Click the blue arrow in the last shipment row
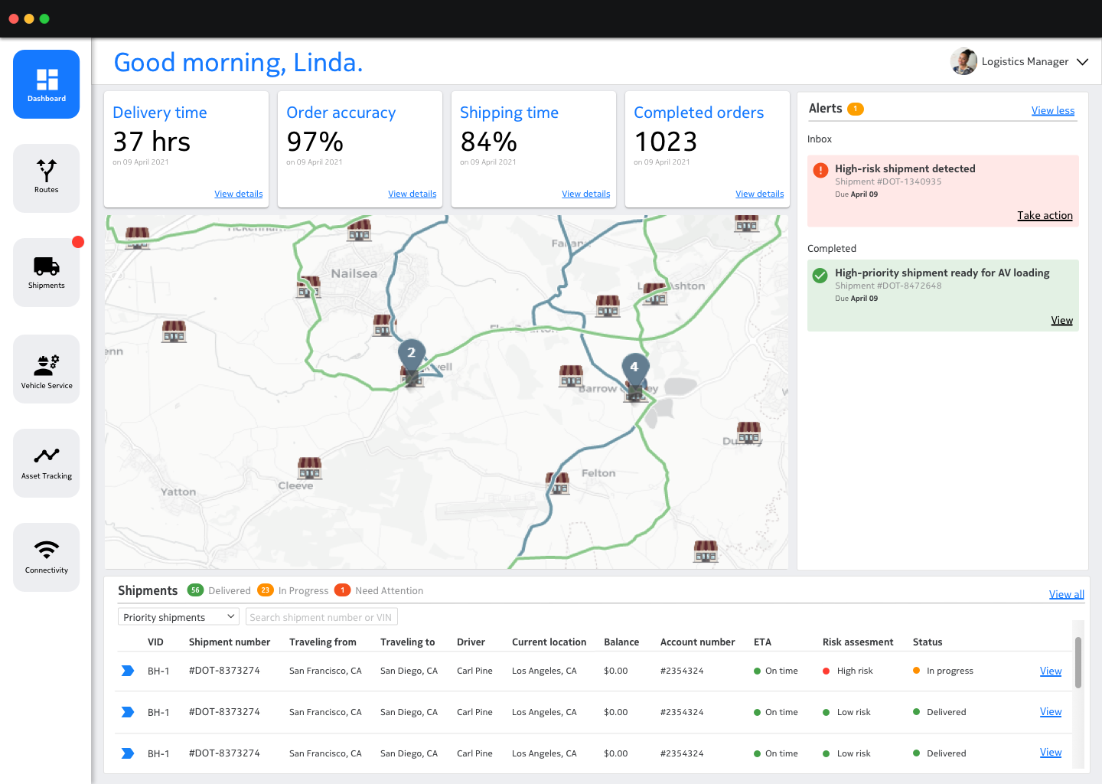The image size is (1102, 784). pos(128,753)
